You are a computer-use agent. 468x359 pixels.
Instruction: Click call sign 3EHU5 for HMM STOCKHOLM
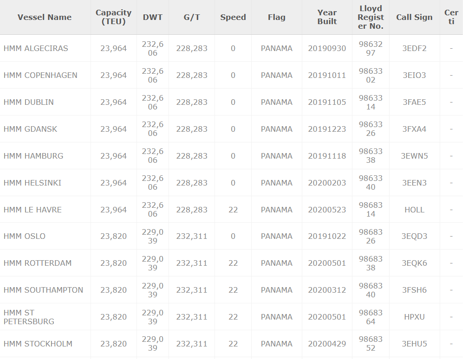(414, 344)
